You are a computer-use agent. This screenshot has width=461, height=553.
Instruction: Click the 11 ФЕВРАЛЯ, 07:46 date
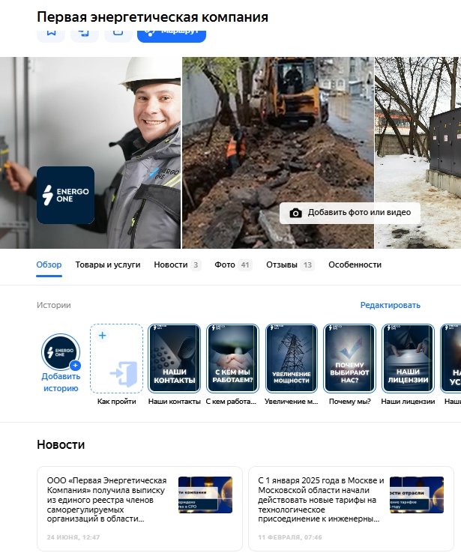point(290,537)
